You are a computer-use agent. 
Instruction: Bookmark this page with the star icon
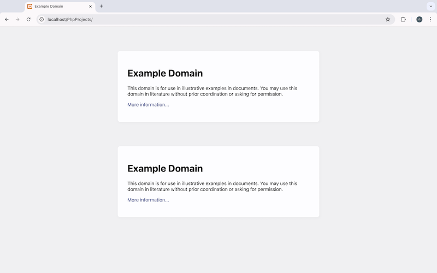click(x=388, y=19)
